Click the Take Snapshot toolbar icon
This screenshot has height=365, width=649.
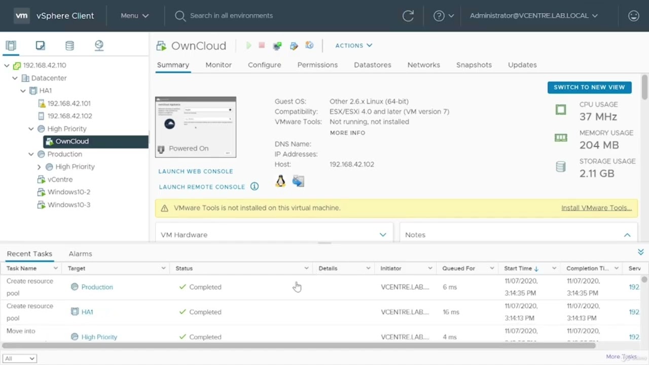[x=309, y=46]
